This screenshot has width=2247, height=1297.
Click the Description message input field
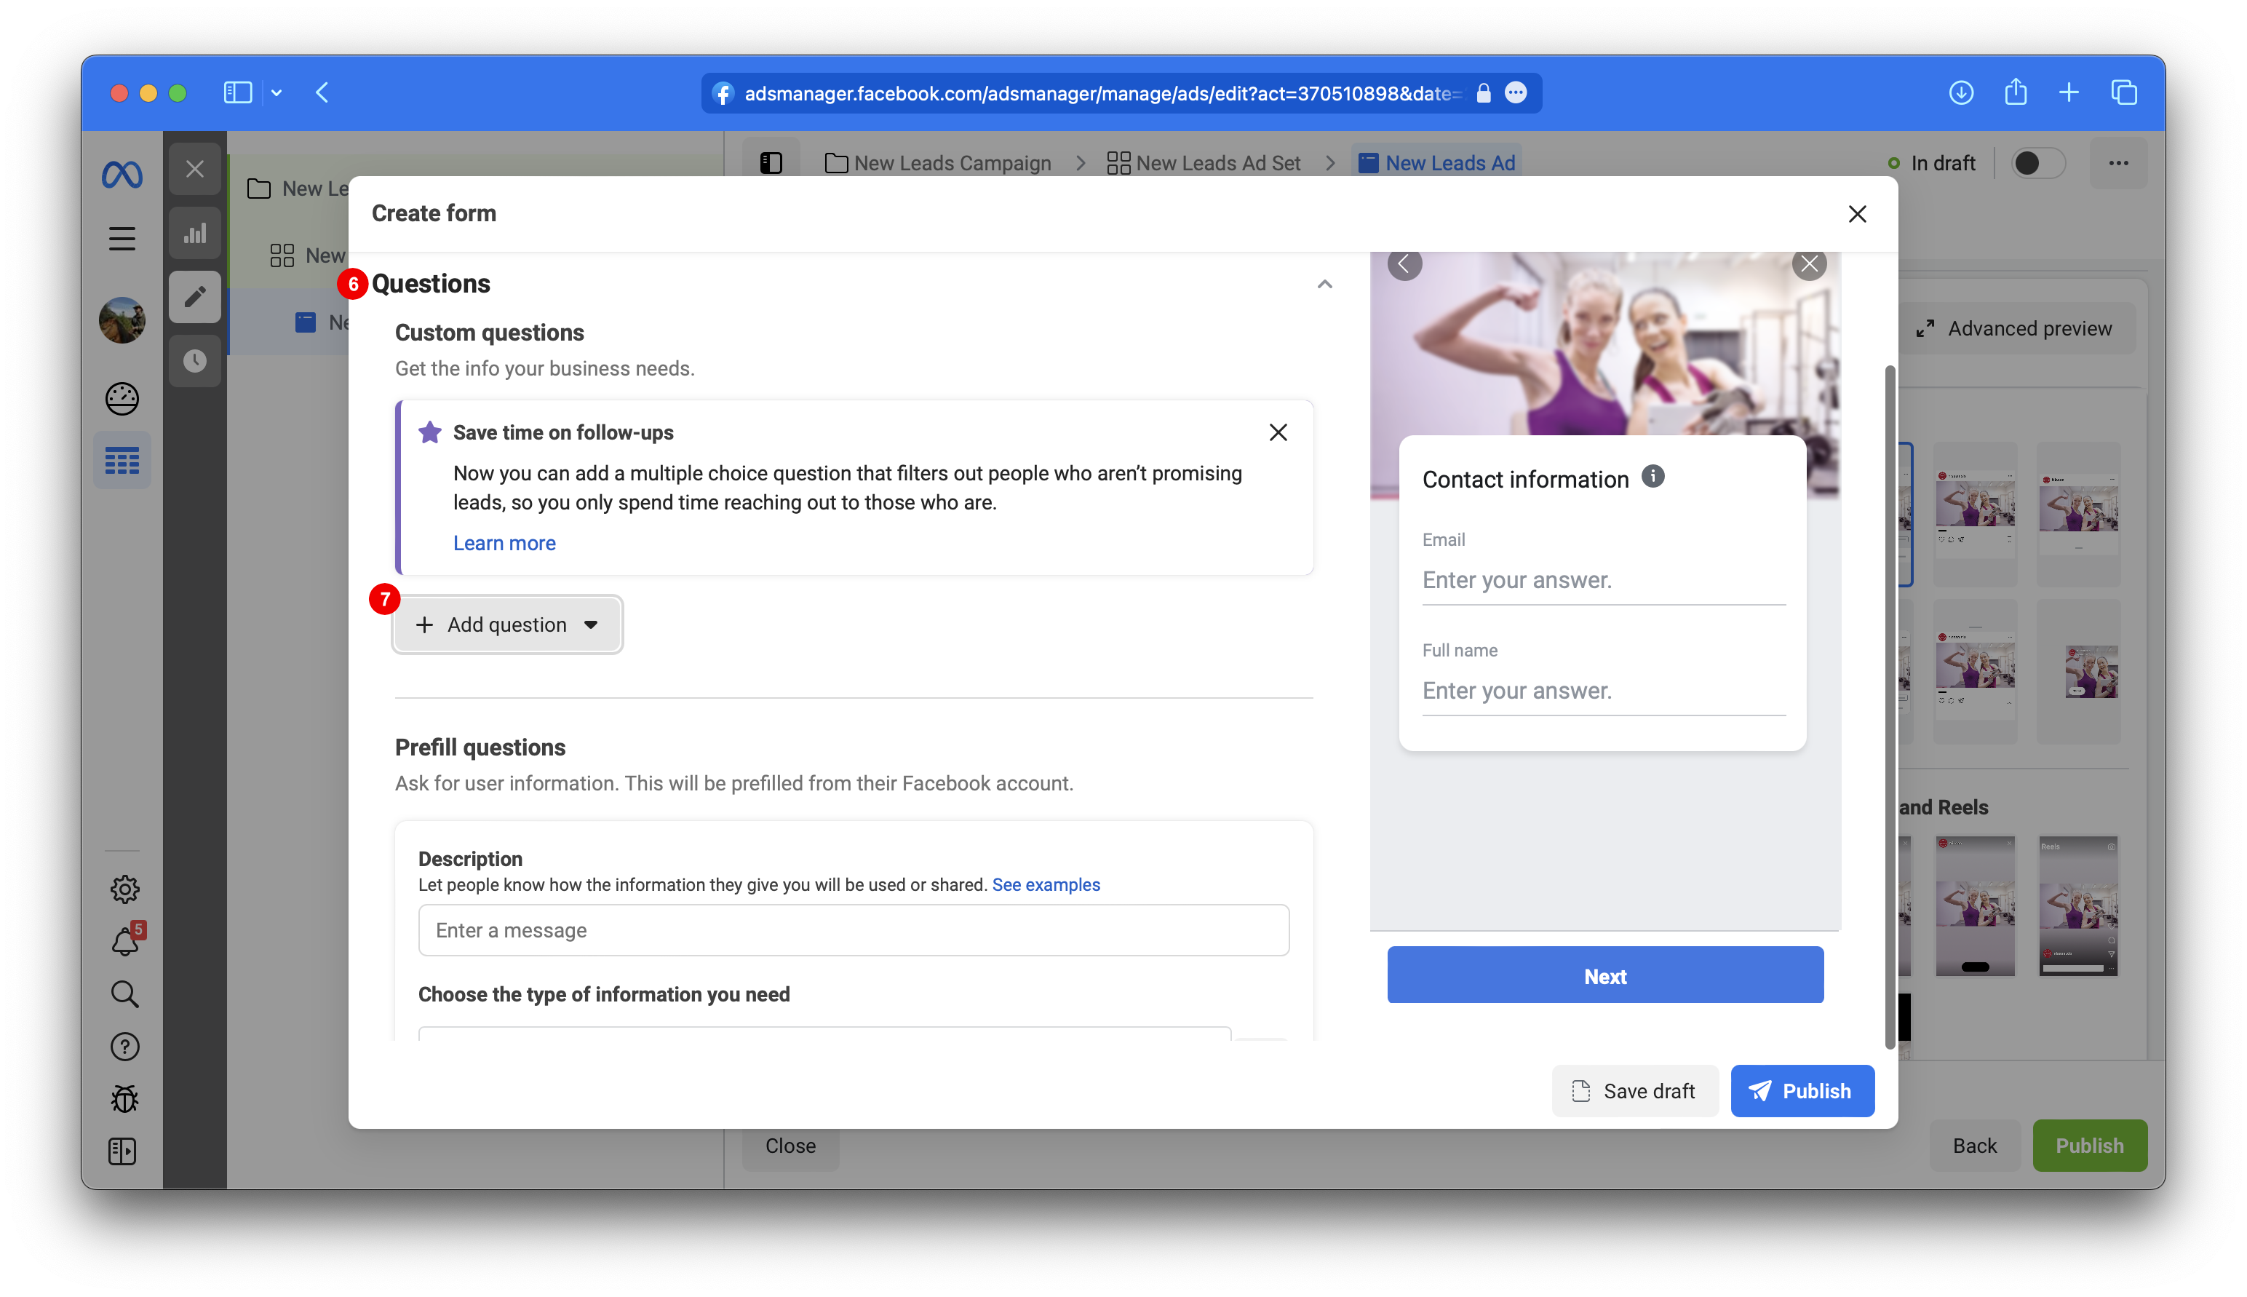pyautogui.click(x=852, y=930)
